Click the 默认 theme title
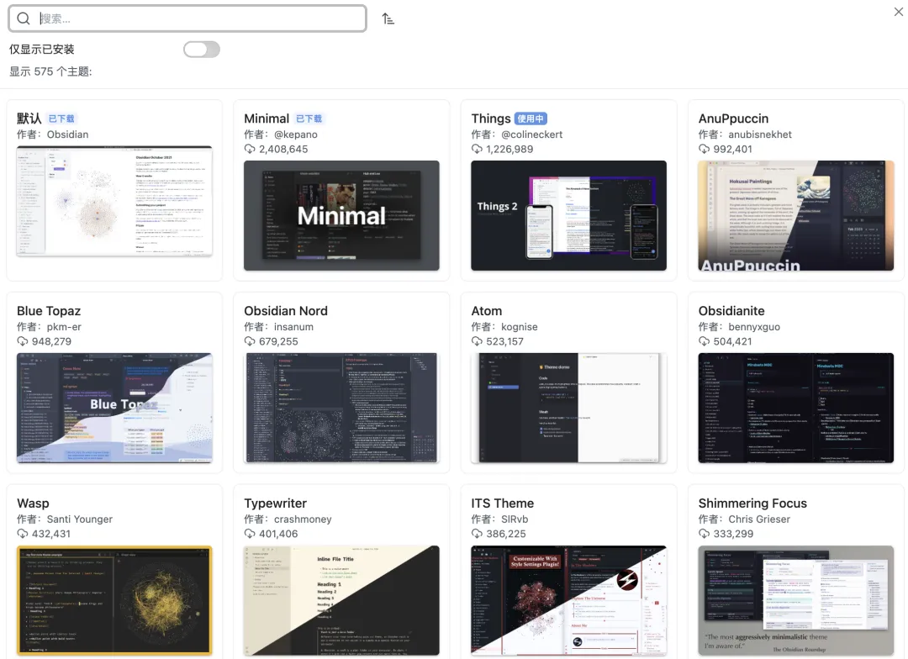 click(29, 119)
